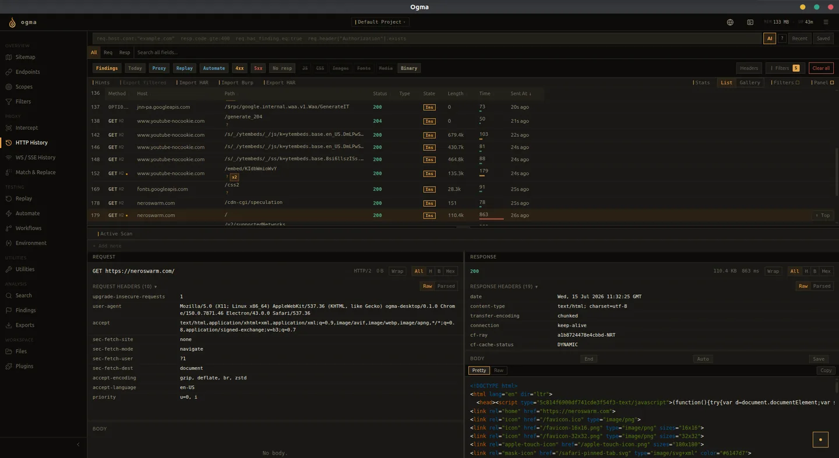The height and width of the screenshot is (458, 839).
Task: Click Import HAR
Action: 192,83
